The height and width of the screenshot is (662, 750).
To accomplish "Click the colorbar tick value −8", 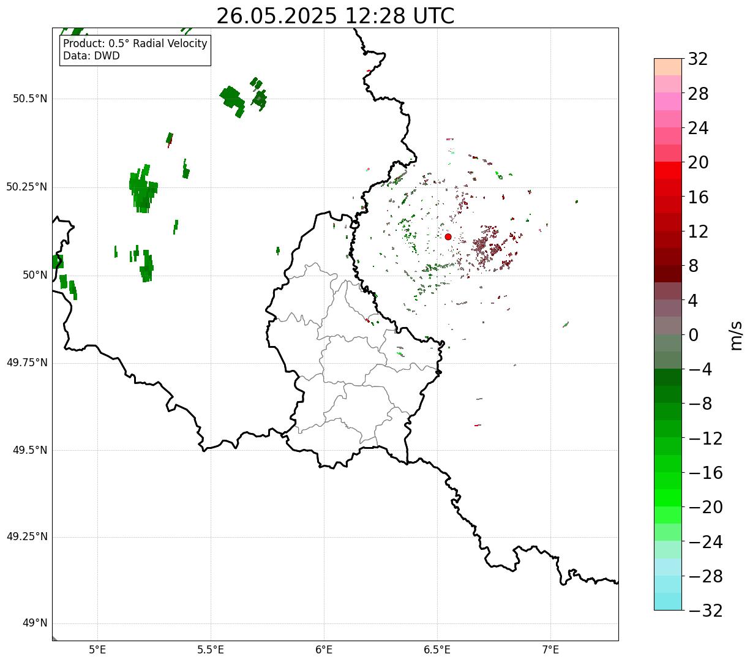I will [700, 404].
